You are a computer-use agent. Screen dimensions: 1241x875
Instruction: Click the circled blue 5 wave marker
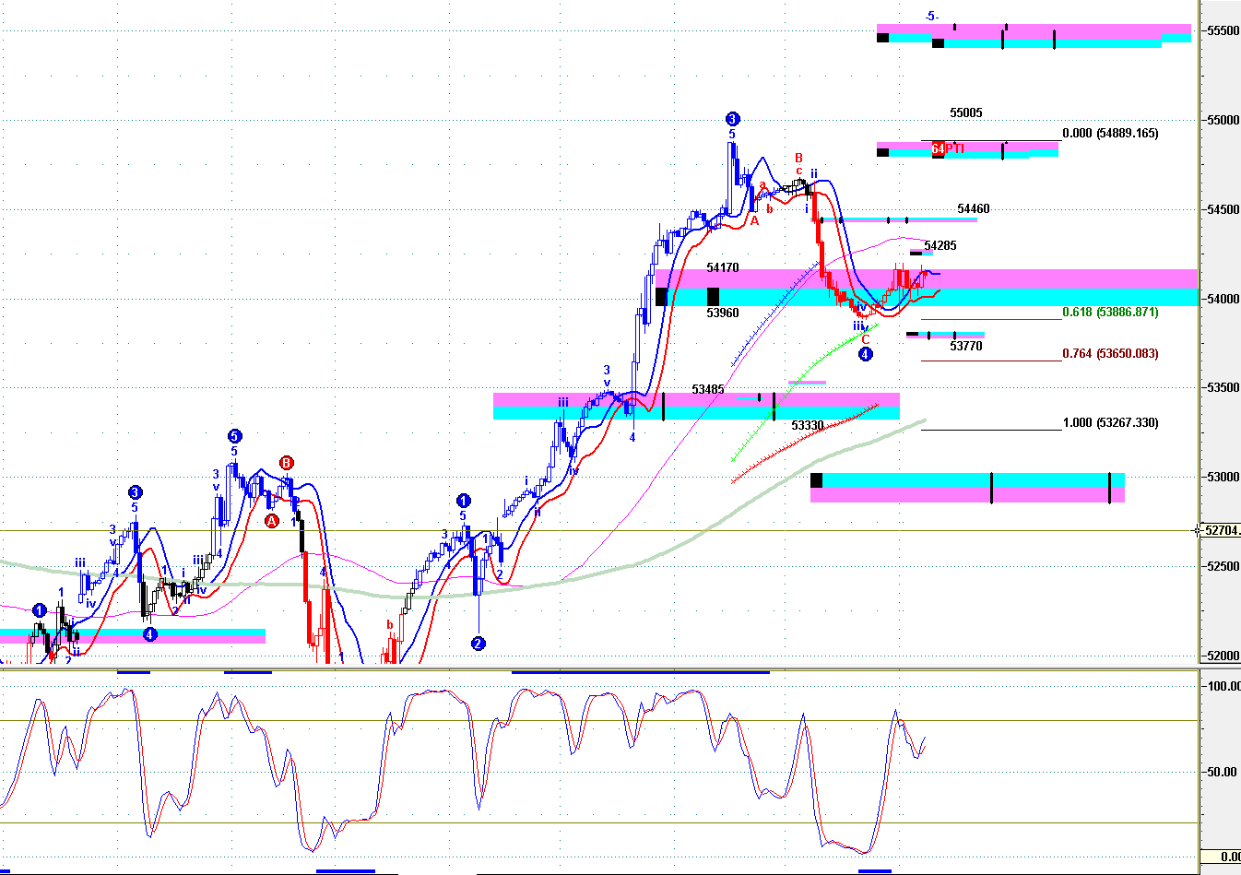click(x=235, y=436)
